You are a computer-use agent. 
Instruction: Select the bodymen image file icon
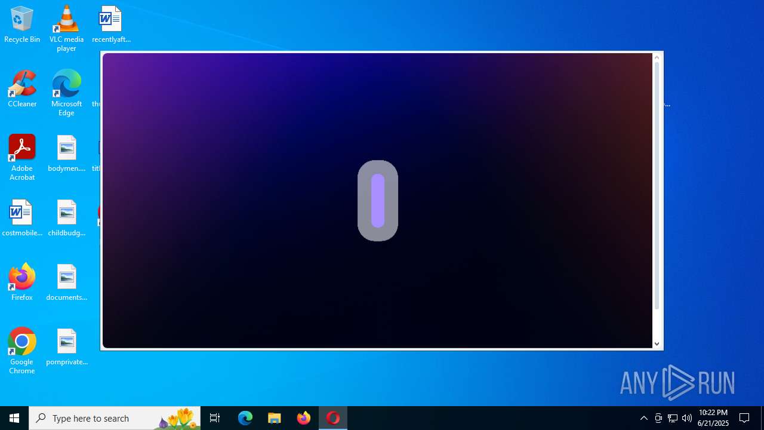pos(66,154)
